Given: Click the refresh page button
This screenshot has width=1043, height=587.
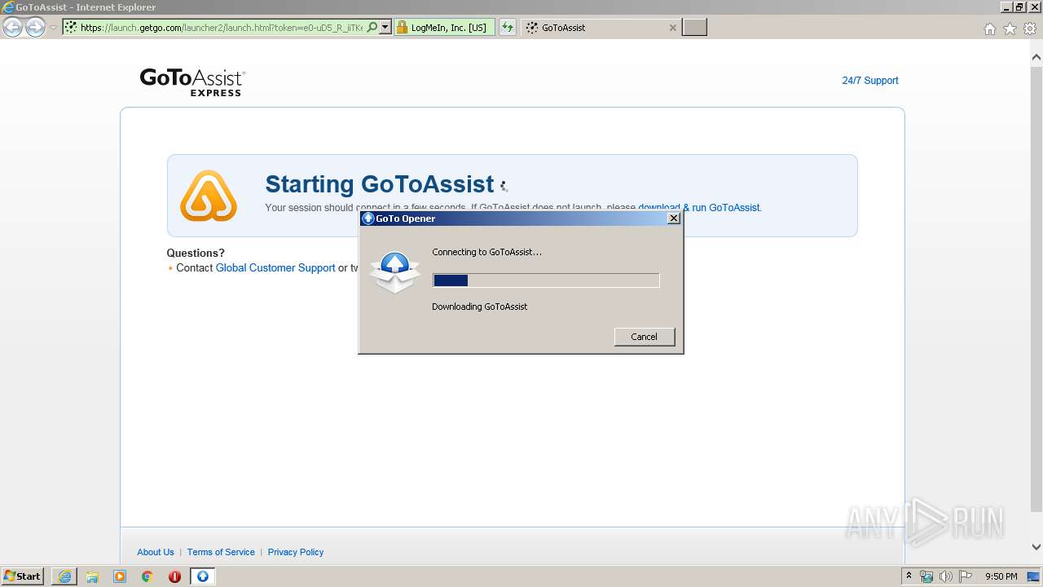Looking at the screenshot, I should click(x=508, y=28).
